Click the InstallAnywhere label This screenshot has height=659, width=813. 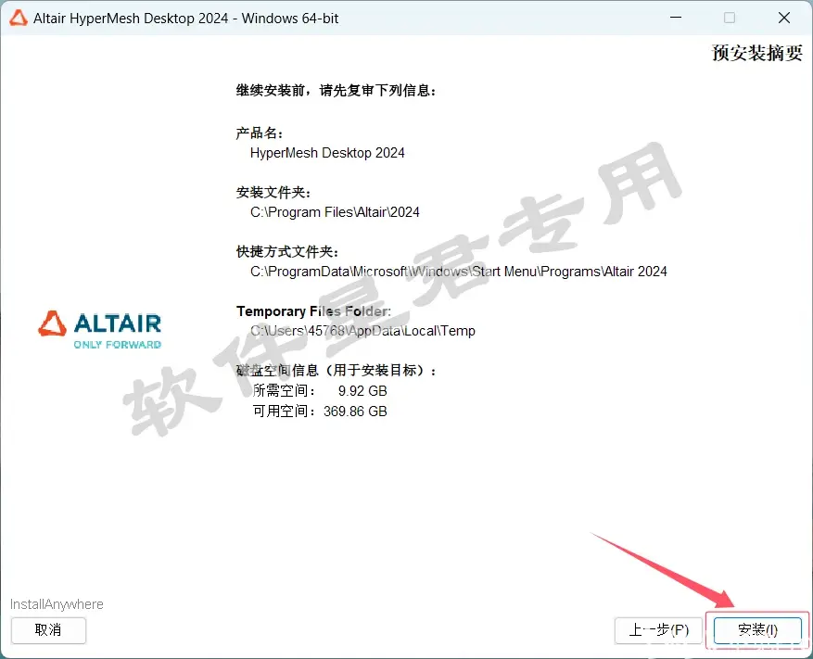pyautogui.click(x=57, y=604)
